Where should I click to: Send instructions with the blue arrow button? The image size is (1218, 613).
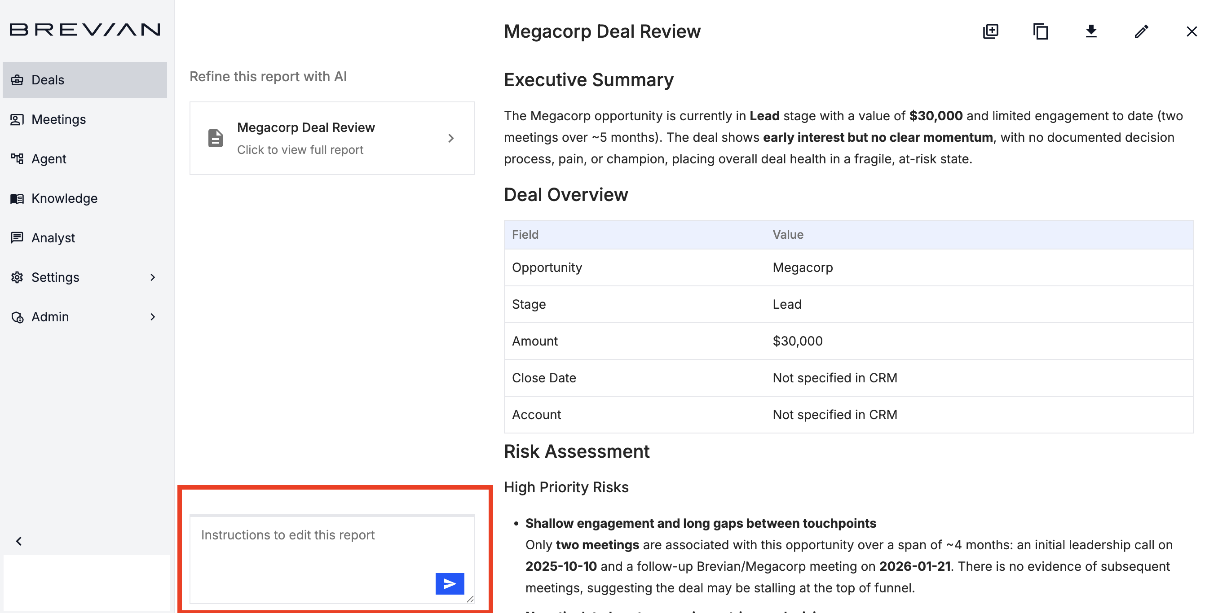click(449, 584)
